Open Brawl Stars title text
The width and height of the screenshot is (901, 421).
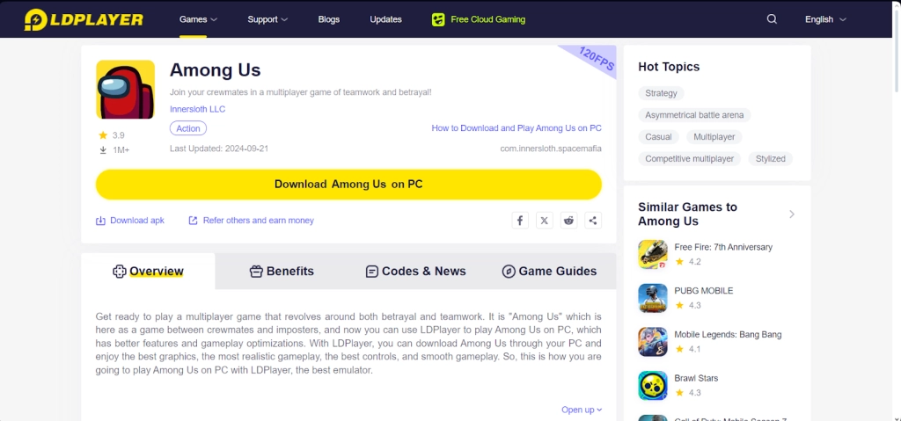coord(697,379)
